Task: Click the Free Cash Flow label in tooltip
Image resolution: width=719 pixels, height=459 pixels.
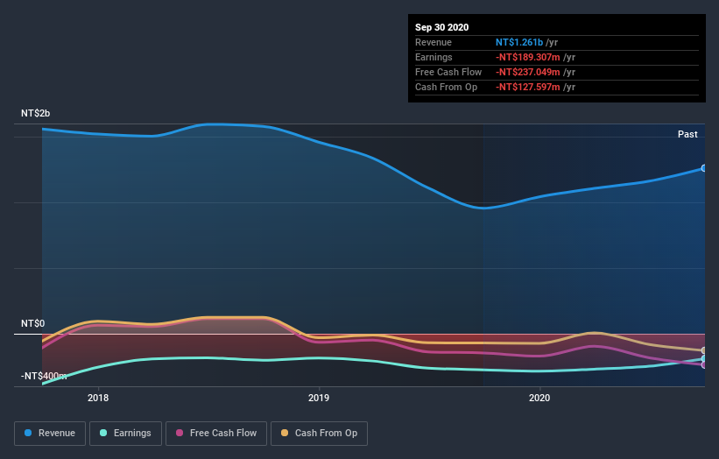Action: pyautogui.click(x=448, y=72)
